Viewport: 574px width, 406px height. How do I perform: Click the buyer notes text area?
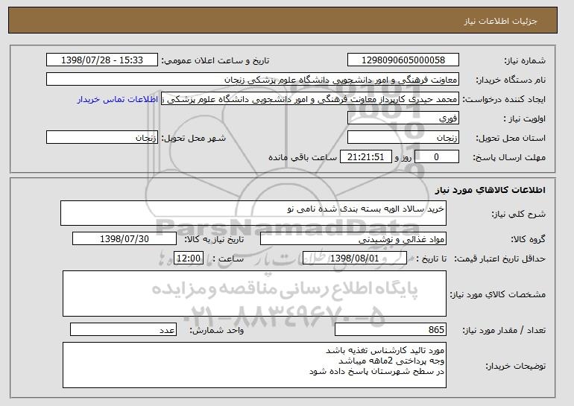254,365
